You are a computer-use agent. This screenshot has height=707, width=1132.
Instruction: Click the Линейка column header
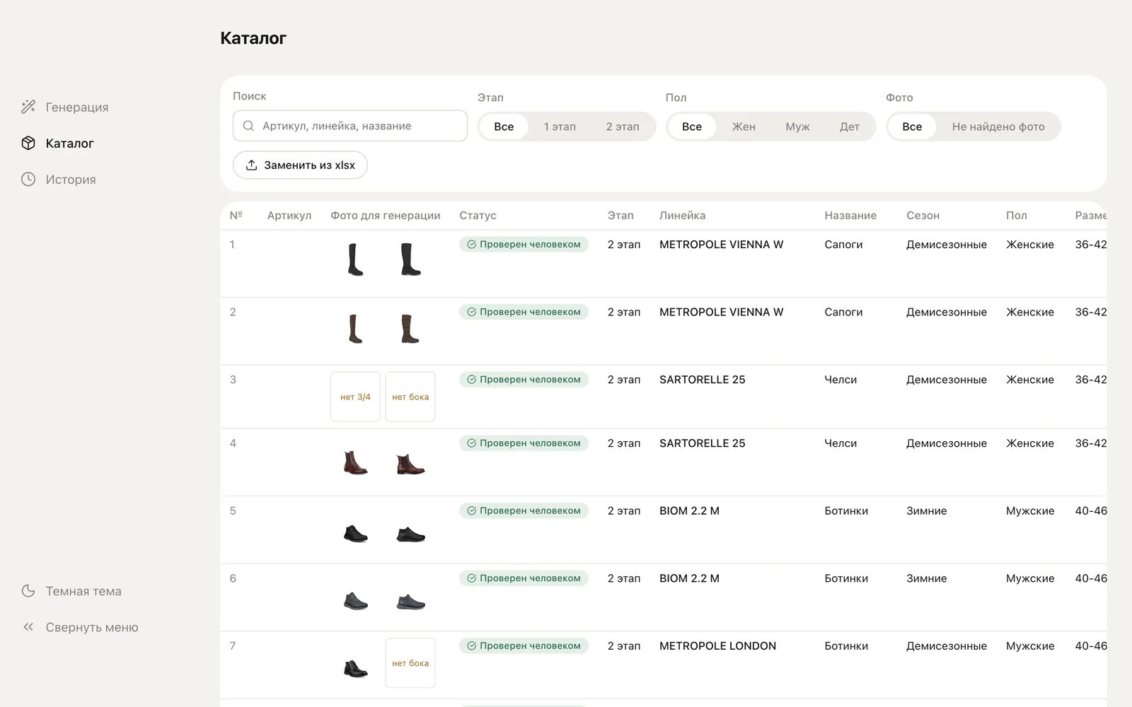click(x=682, y=216)
